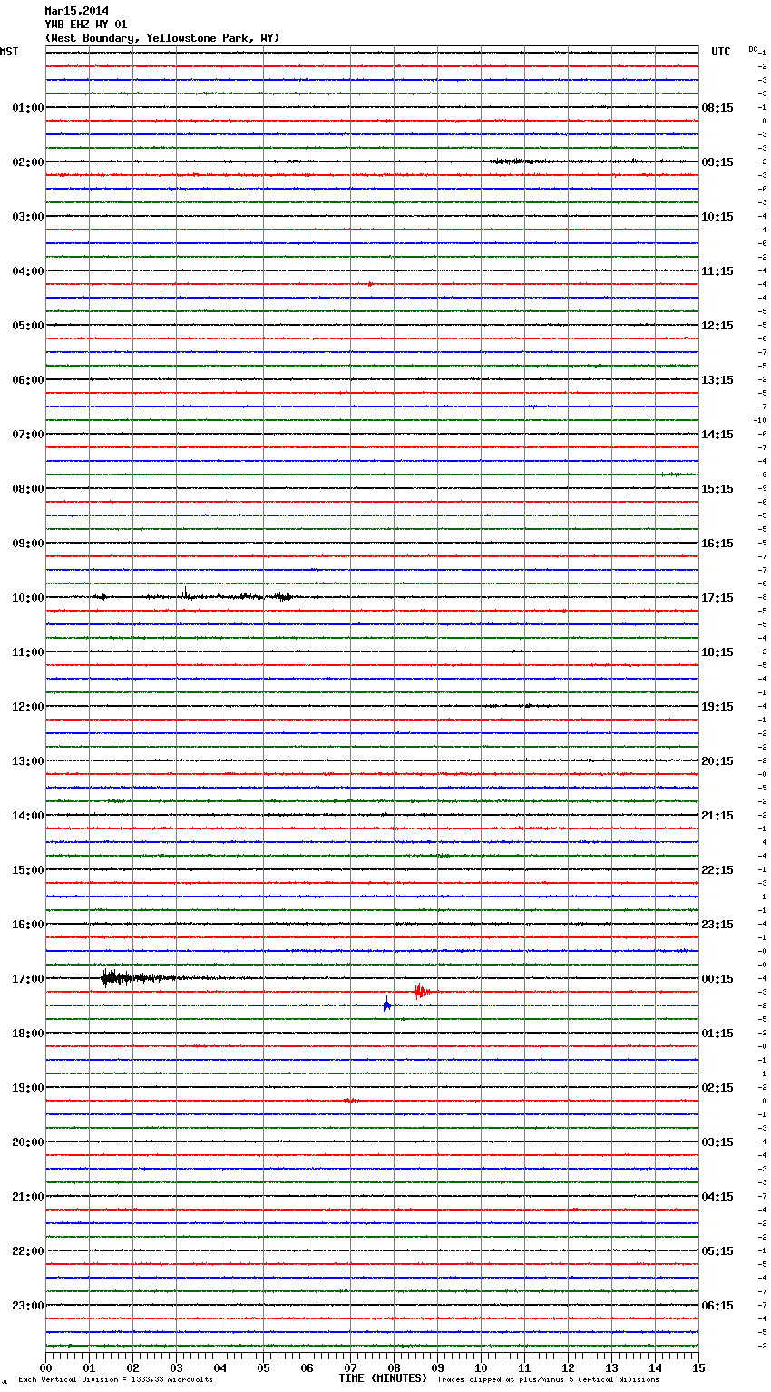Click the 01:15 UTC time label

click(x=717, y=1034)
